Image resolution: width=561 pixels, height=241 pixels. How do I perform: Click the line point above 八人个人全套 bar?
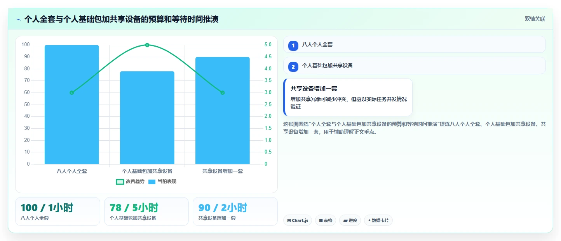[72, 93]
